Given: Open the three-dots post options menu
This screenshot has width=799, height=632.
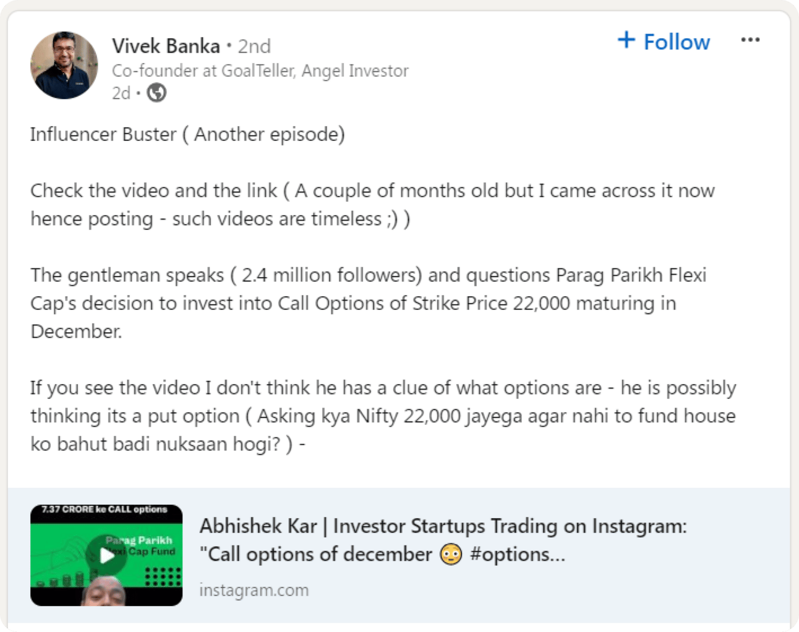Looking at the screenshot, I should pyautogui.click(x=750, y=40).
